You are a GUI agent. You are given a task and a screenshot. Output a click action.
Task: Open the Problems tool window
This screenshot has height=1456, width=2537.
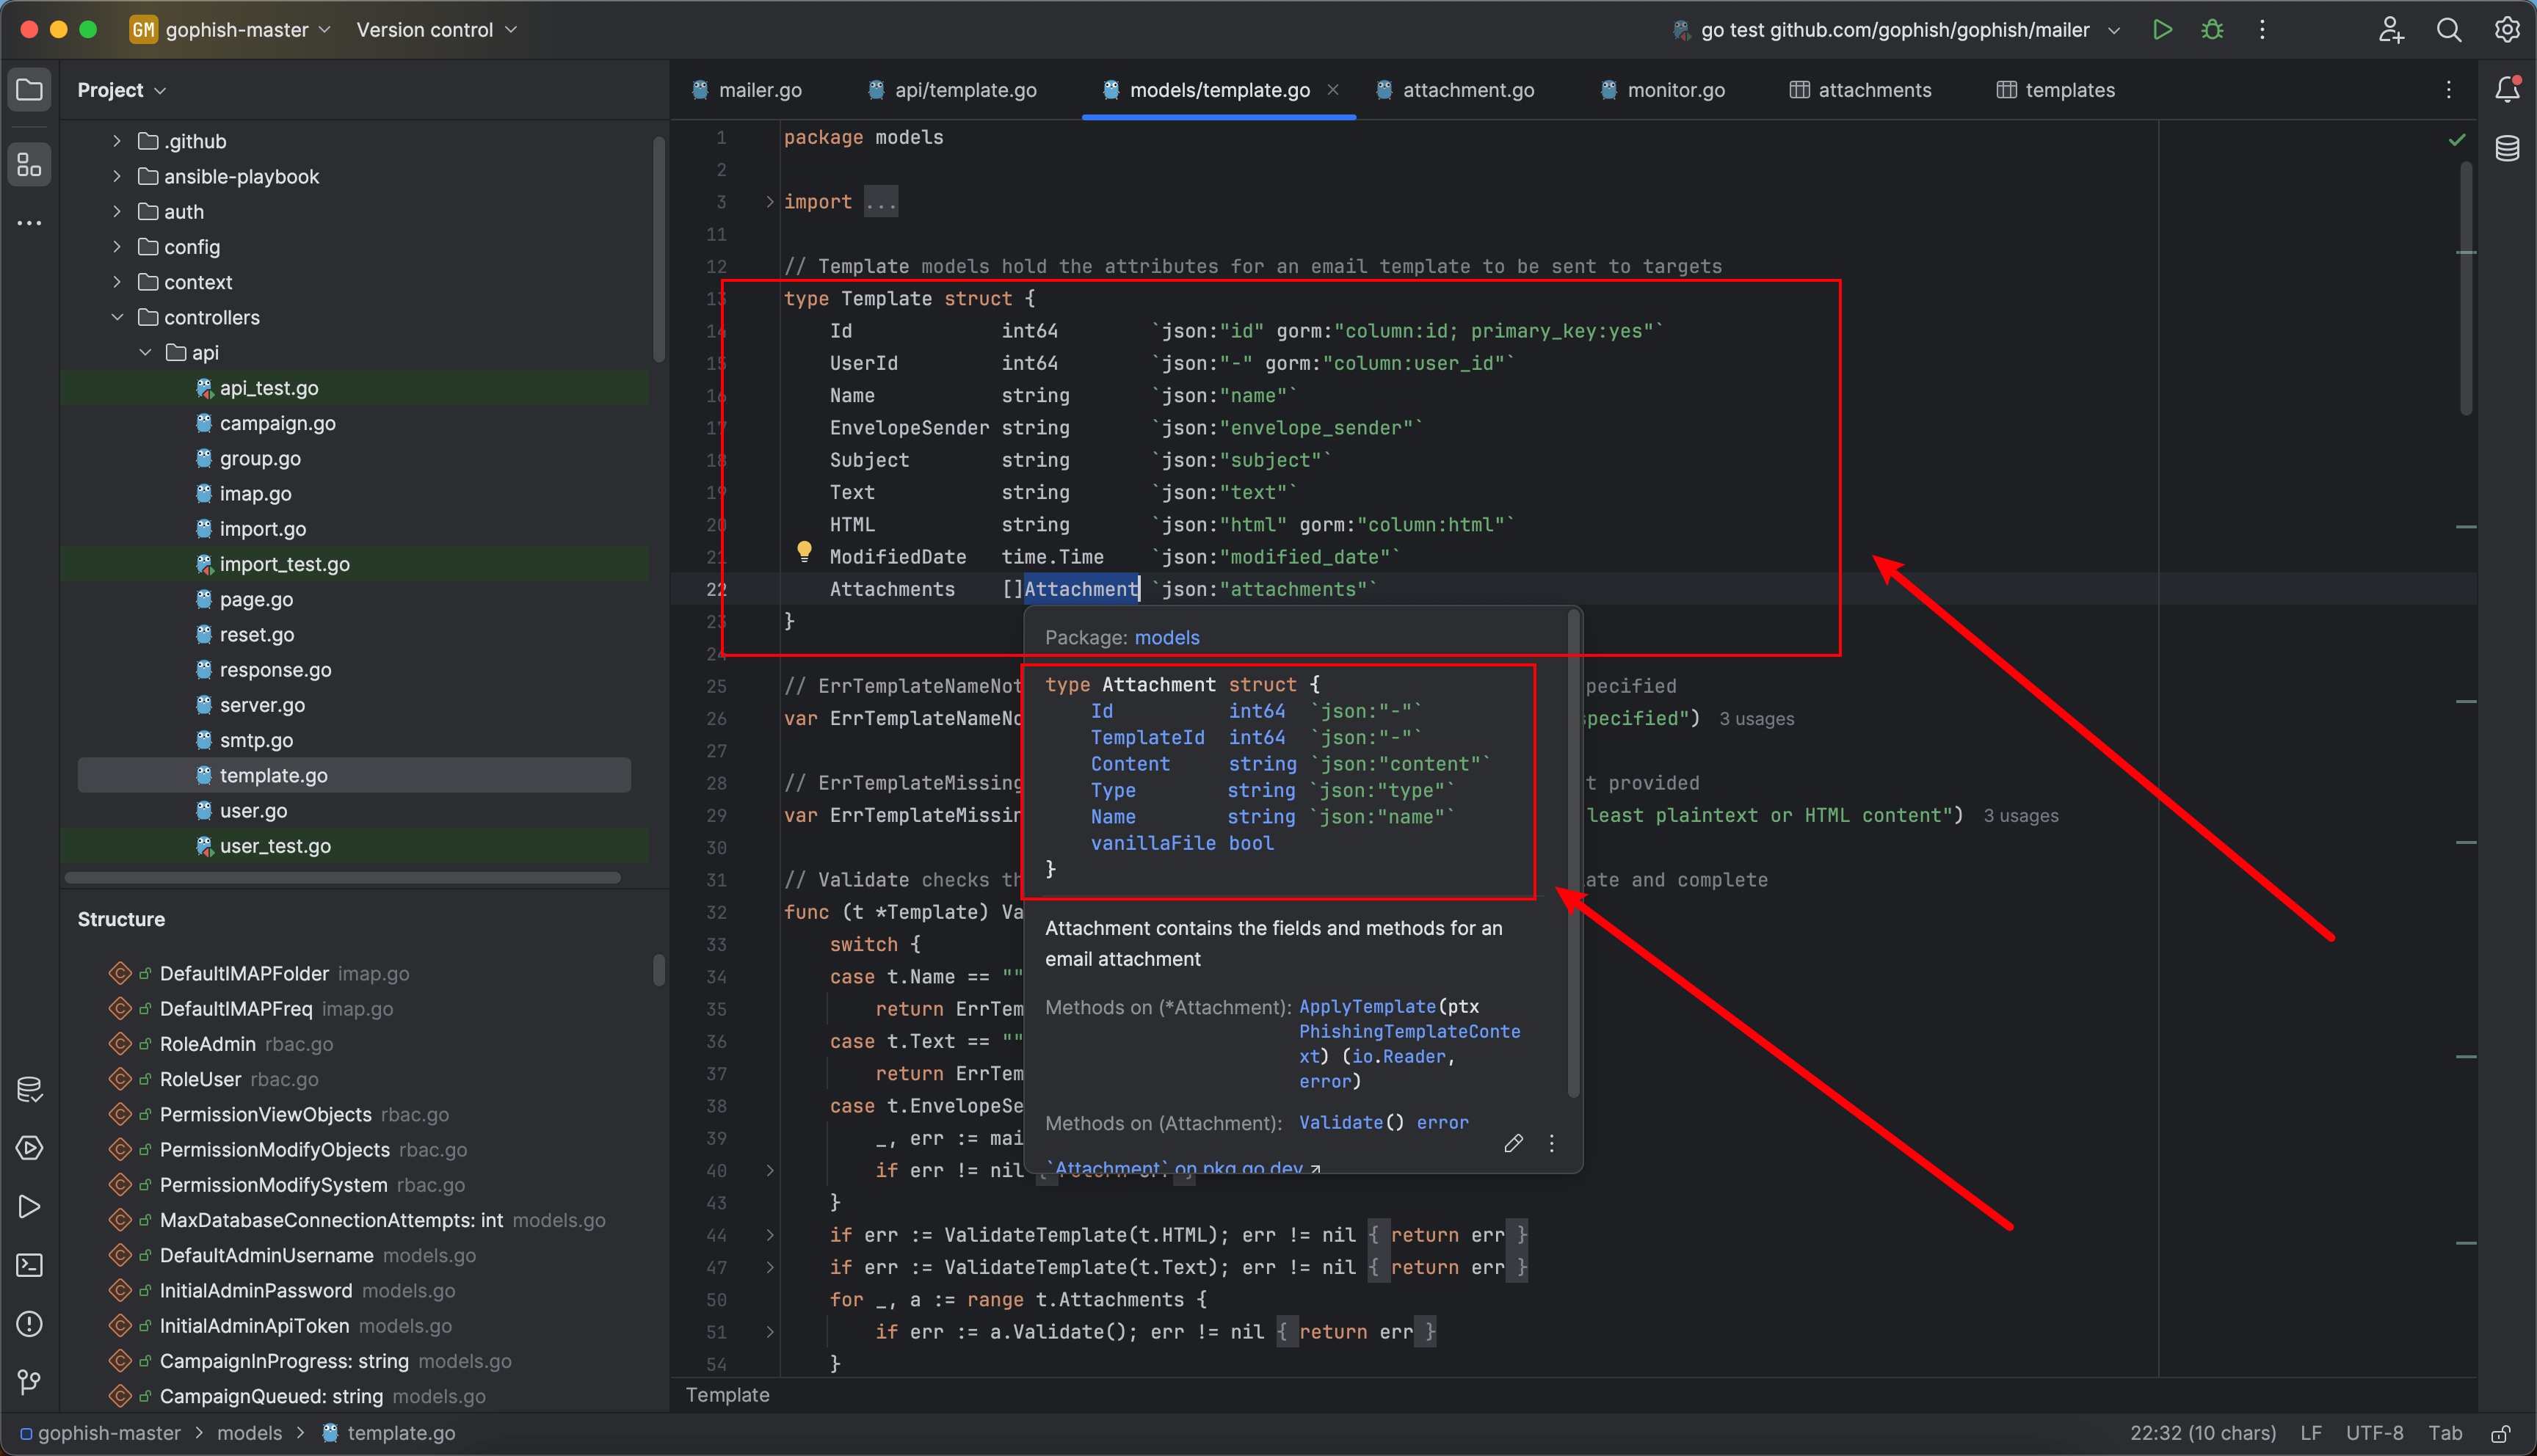29,1324
